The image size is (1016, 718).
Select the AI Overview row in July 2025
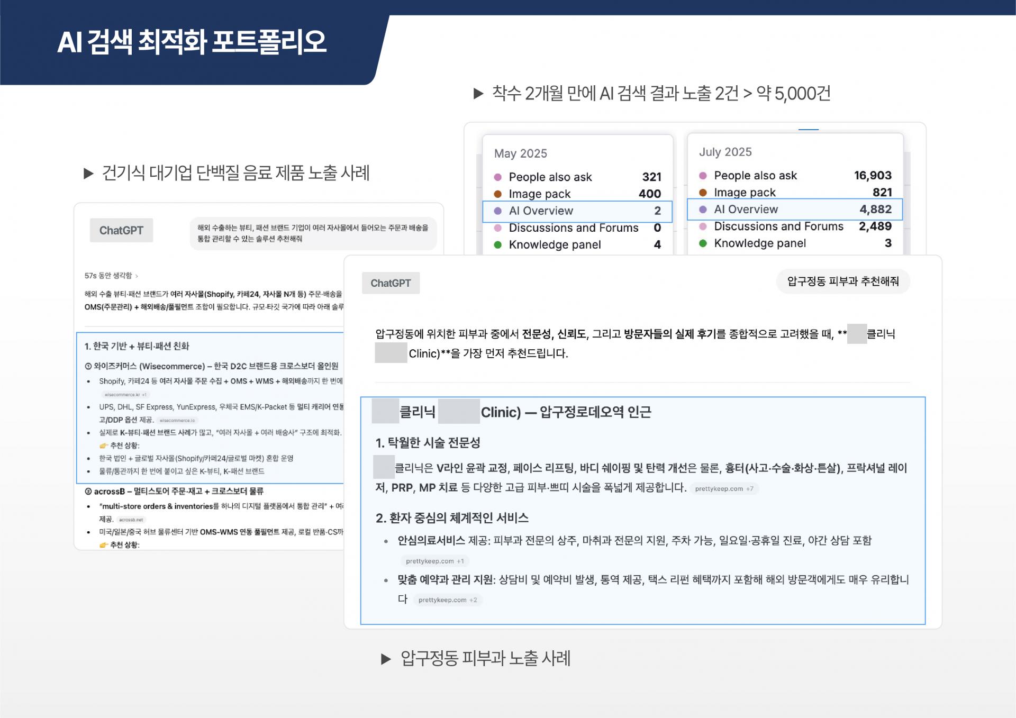click(x=794, y=210)
